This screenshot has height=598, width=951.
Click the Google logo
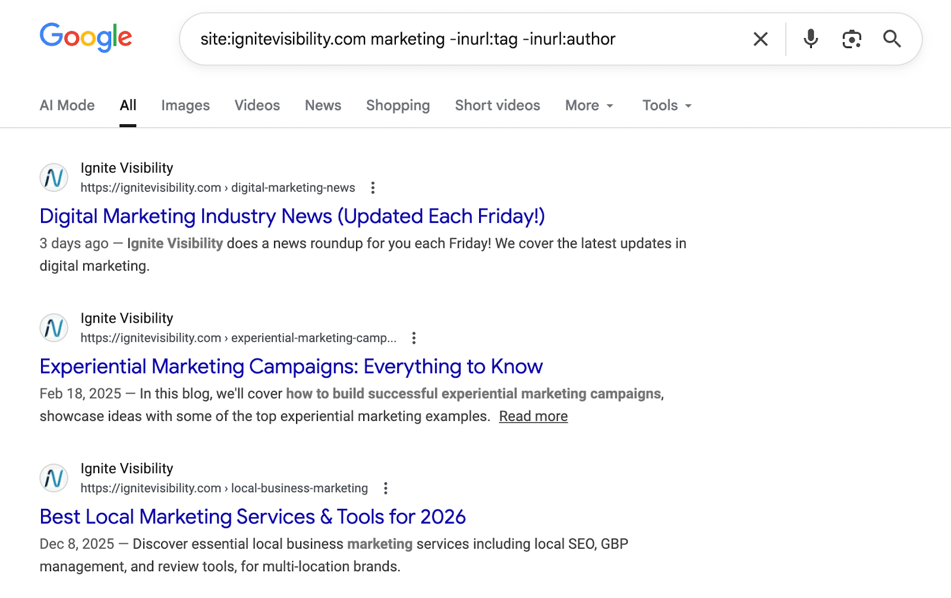click(86, 38)
